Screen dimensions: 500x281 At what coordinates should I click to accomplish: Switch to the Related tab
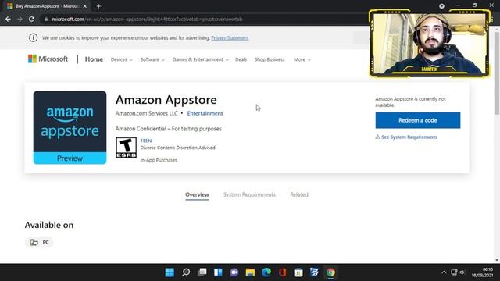(x=299, y=194)
